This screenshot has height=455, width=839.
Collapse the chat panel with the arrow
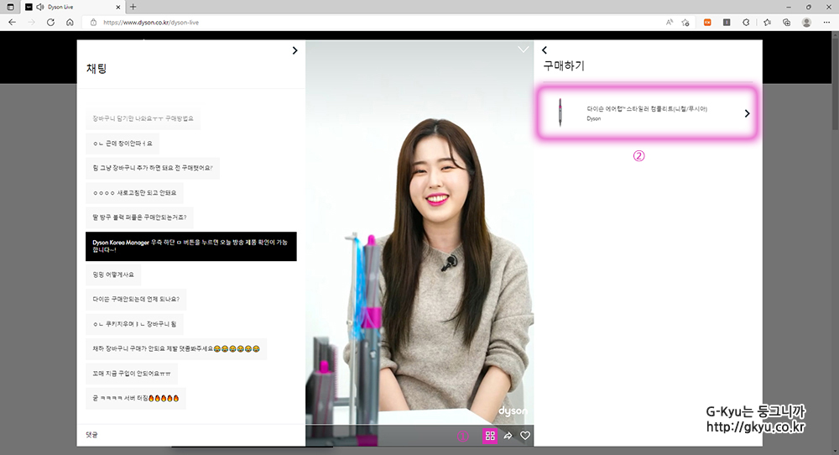pos(294,50)
